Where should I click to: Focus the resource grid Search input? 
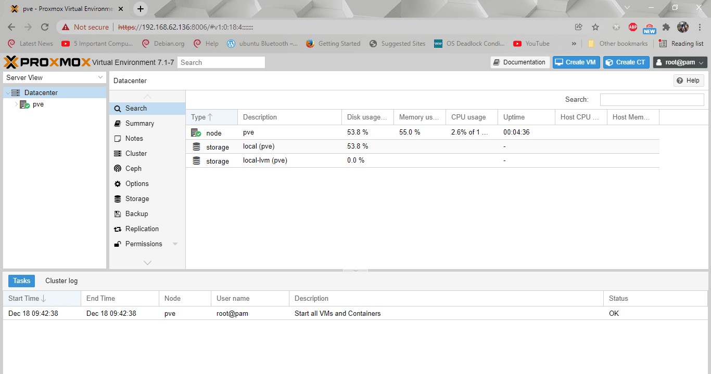pyautogui.click(x=652, y=99)
